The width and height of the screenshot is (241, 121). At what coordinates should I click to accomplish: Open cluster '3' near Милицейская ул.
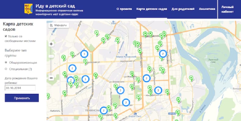pyautogui.click(x=158, y=90)
